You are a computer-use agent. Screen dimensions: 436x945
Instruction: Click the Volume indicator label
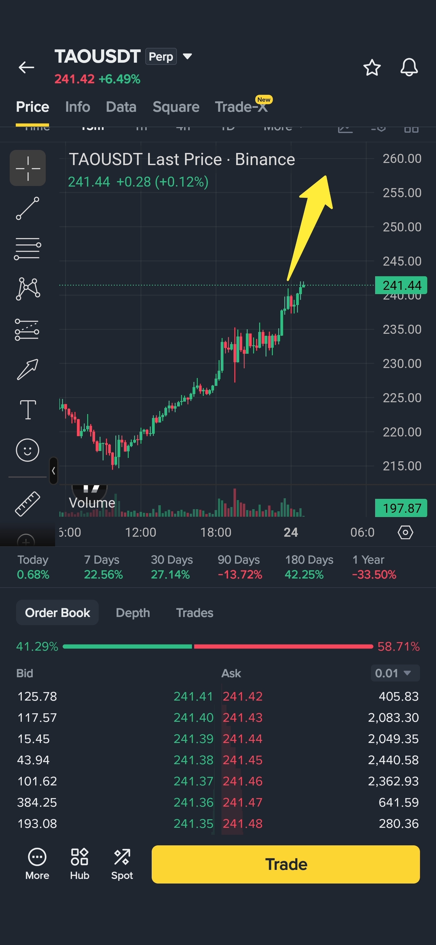[x=92, y=502]
